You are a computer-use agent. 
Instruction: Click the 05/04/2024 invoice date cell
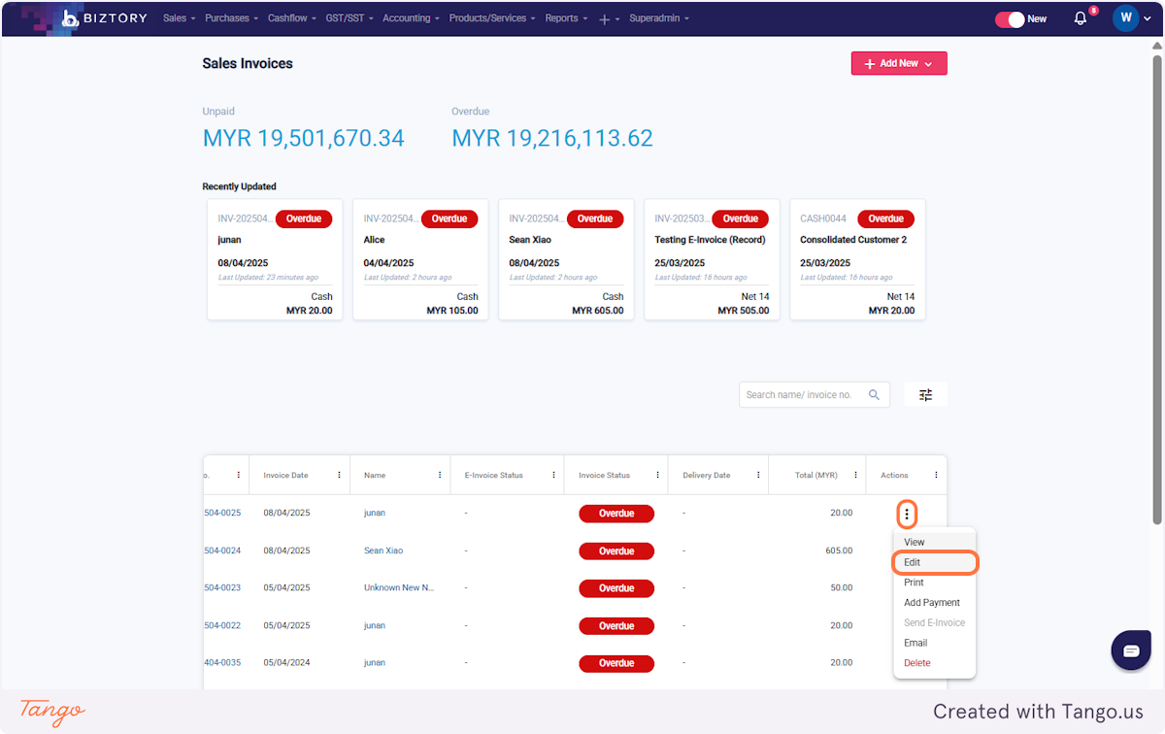(x=287, y=662)
